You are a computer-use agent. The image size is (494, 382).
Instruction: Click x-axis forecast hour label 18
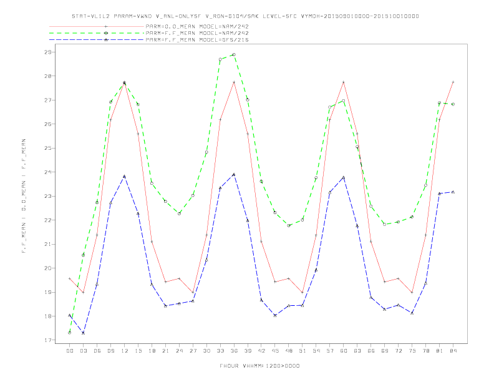pyautogui.click(x=152, y=351)
